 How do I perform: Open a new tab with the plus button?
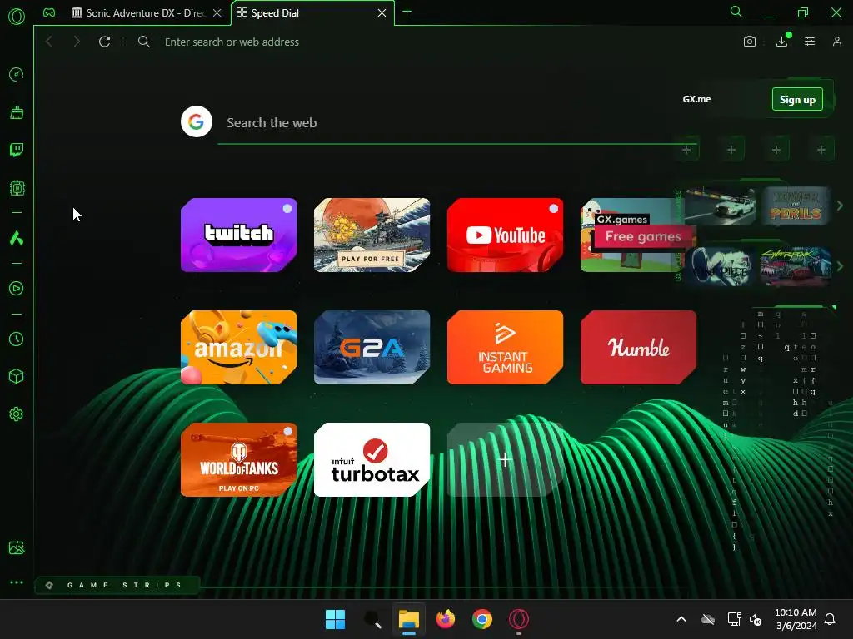407,12
